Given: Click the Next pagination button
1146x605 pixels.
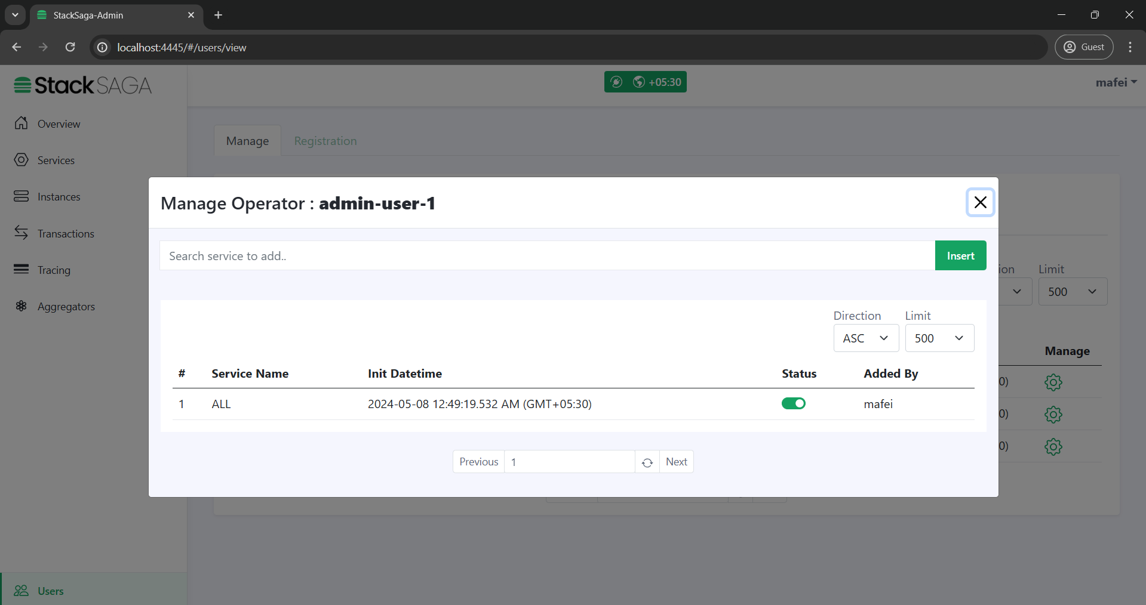Looking at the screenshot, I should point(676,461).
